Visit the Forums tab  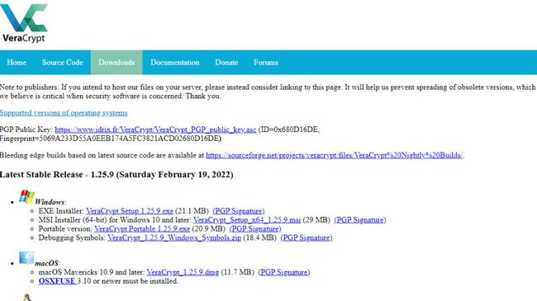click(266, 62)
